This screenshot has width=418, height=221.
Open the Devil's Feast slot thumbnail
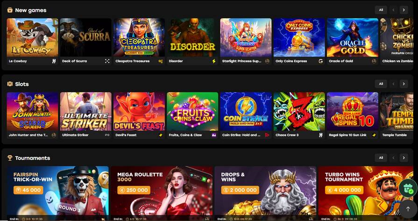139,111
